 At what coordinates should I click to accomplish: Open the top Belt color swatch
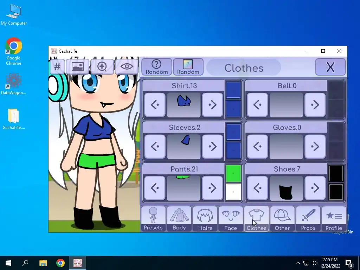(x=336, y=90)
